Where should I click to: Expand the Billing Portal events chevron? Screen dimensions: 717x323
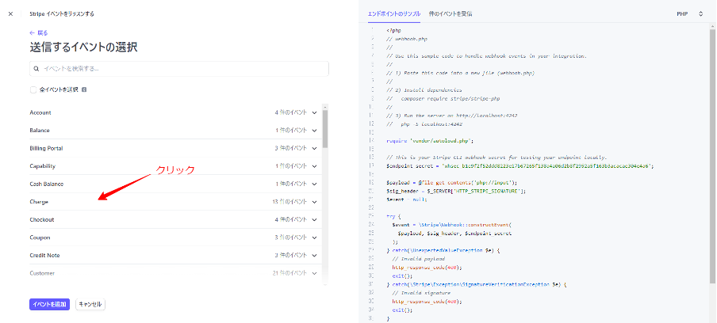[315, 148]
